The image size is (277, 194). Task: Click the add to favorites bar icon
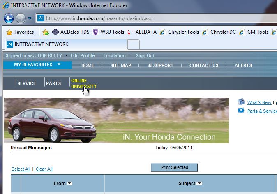[46, 32]
